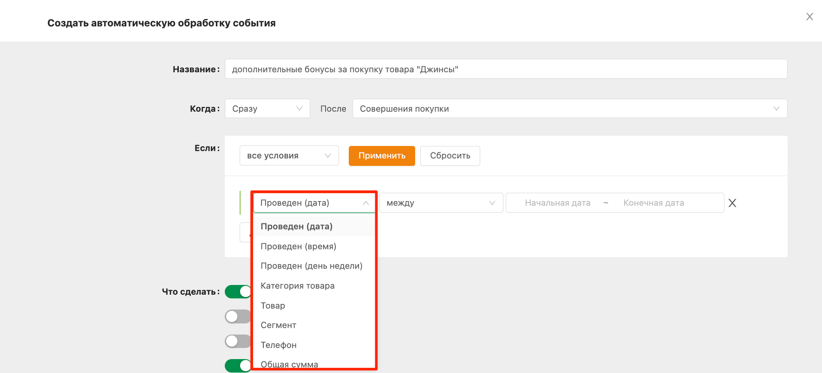Open the Совершения покупки event dropdown

click(x=569, y=108)
